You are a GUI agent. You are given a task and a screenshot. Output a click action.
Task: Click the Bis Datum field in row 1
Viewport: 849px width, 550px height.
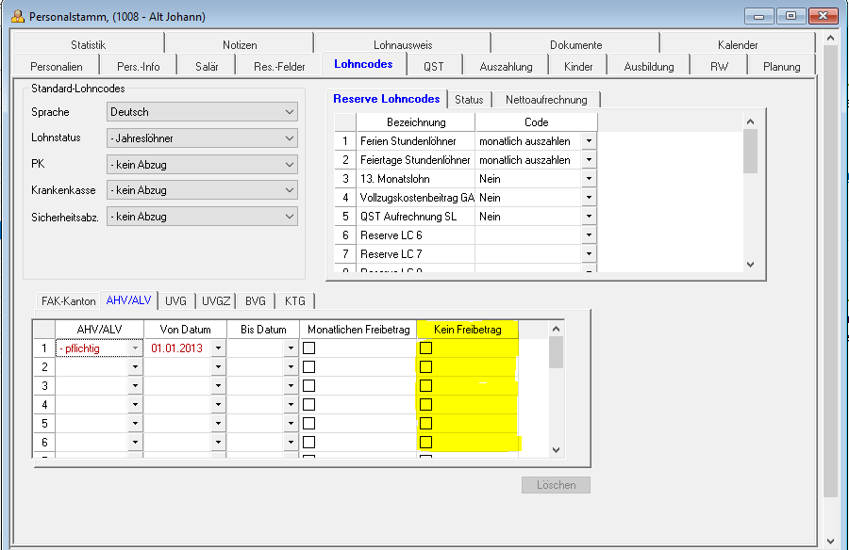pos(256,348)
